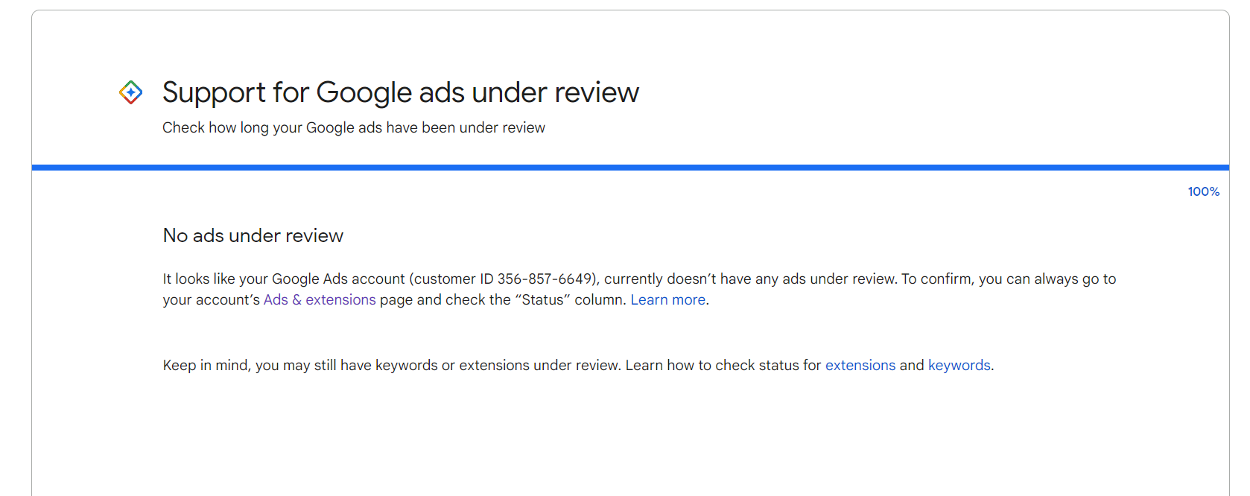This screenshot has height=496, width=1250.
Task: Follow the keywords status help link
Action: [959, 365]
